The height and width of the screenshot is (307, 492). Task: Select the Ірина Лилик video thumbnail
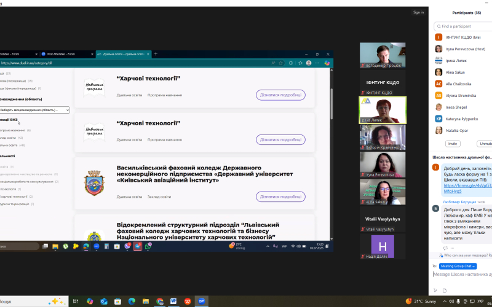point(383,110)
